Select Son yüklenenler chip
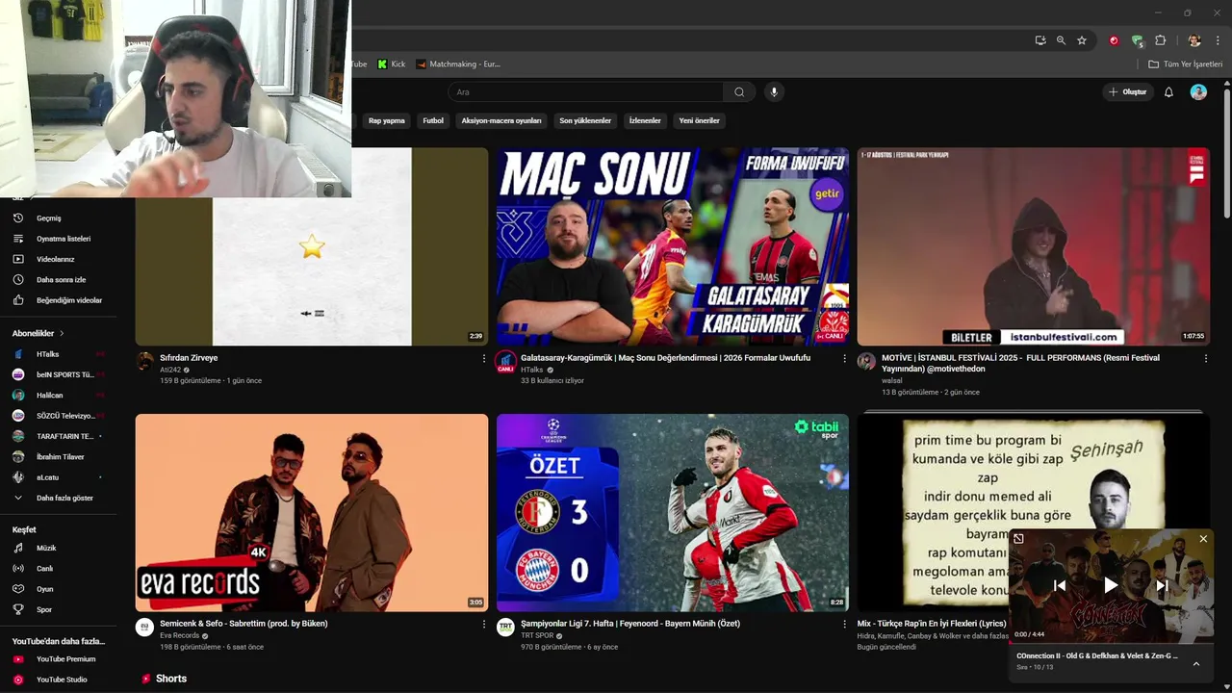This screenshot has width=1232, height=693. pyautogui.click(x=585, y=121)
